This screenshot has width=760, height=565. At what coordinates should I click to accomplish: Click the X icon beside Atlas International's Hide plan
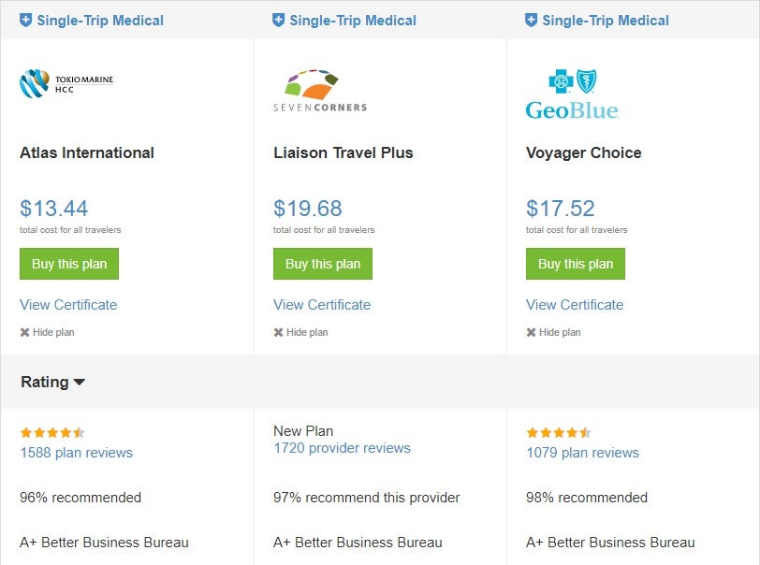[x=24, y=332]
